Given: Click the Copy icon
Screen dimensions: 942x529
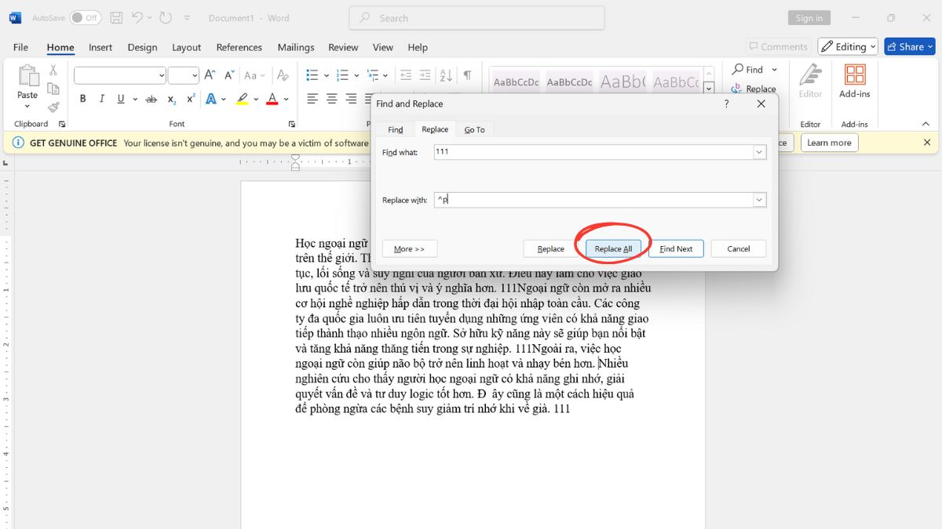Looking at the screenshot, I should pyautogui.click(x=53, y=89).
